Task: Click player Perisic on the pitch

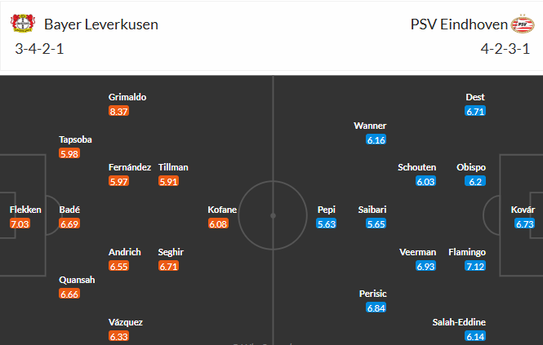Action: [372, 294]
